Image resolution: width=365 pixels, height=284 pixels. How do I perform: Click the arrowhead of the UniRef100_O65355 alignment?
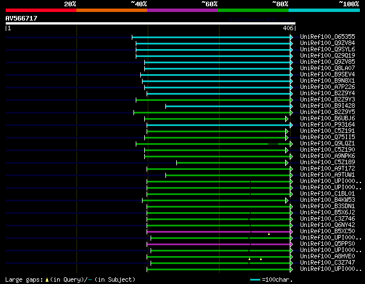click(x=291, y=37)
